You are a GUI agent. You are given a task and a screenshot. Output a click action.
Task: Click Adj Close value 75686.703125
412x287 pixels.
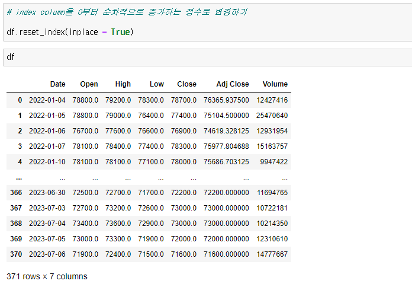pos(226,162)
